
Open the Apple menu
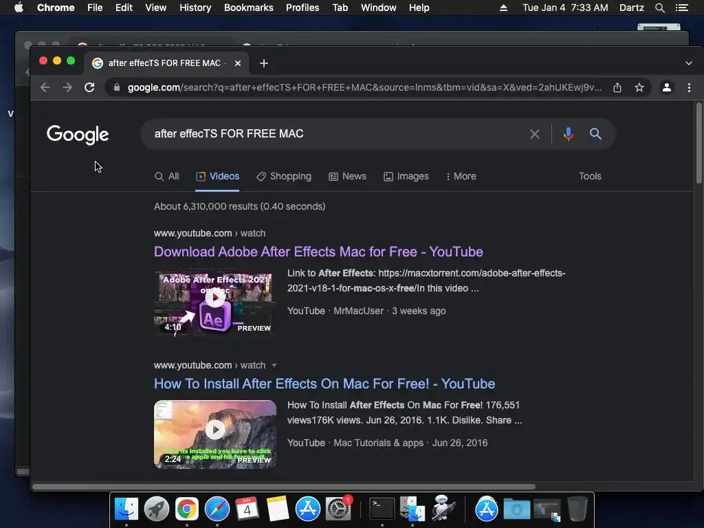(19, 8)
